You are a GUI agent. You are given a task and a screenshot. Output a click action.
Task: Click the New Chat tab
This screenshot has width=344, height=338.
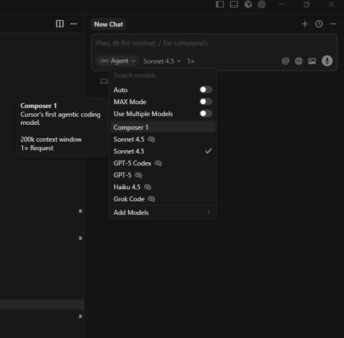pos(108,24)
